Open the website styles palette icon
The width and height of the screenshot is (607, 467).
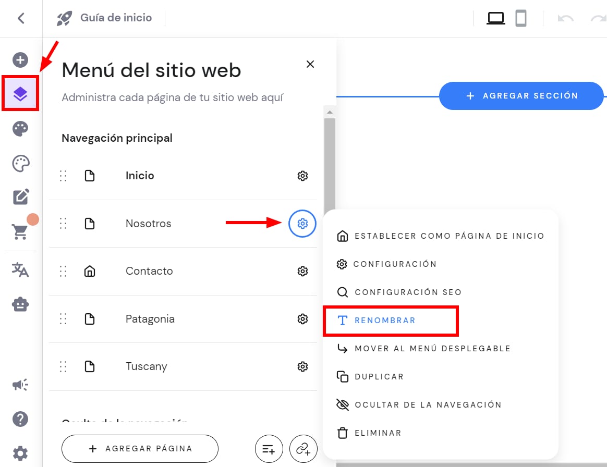20,129
